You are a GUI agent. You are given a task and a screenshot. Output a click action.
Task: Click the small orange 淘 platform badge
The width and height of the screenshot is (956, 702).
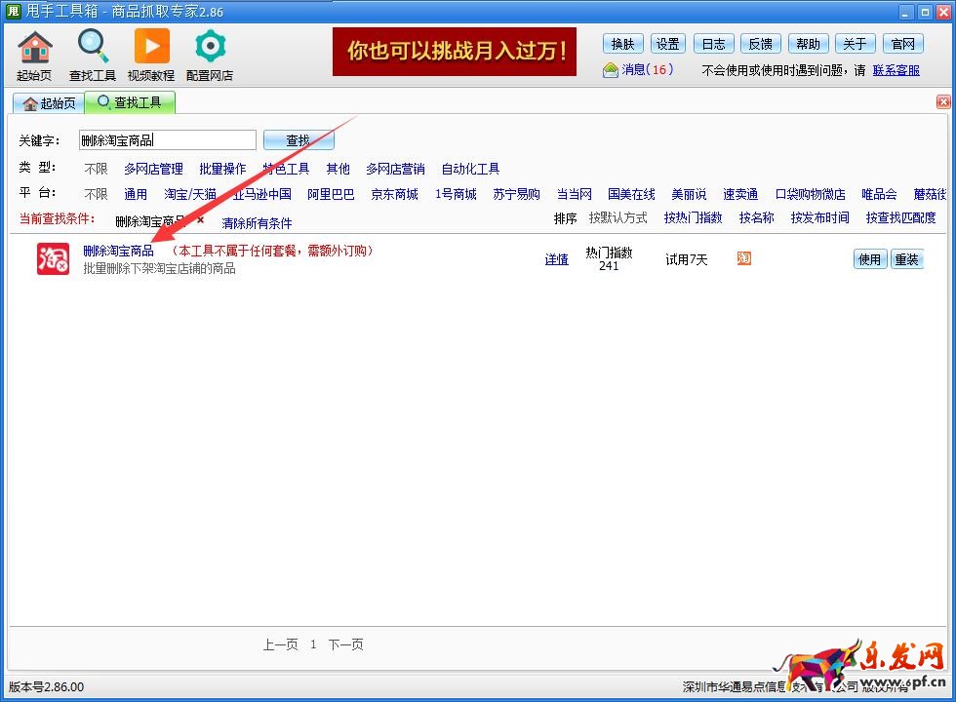tap(743, 258)
